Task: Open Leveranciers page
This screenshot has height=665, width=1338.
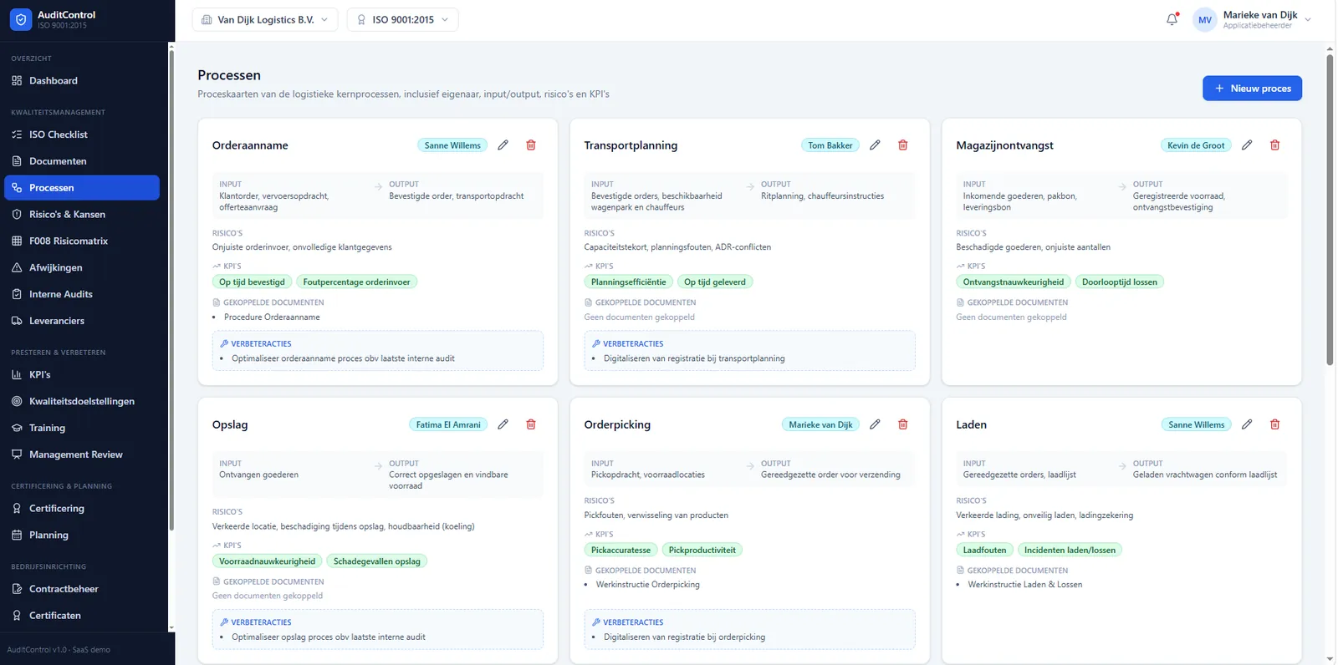Action: pos(82,321)
